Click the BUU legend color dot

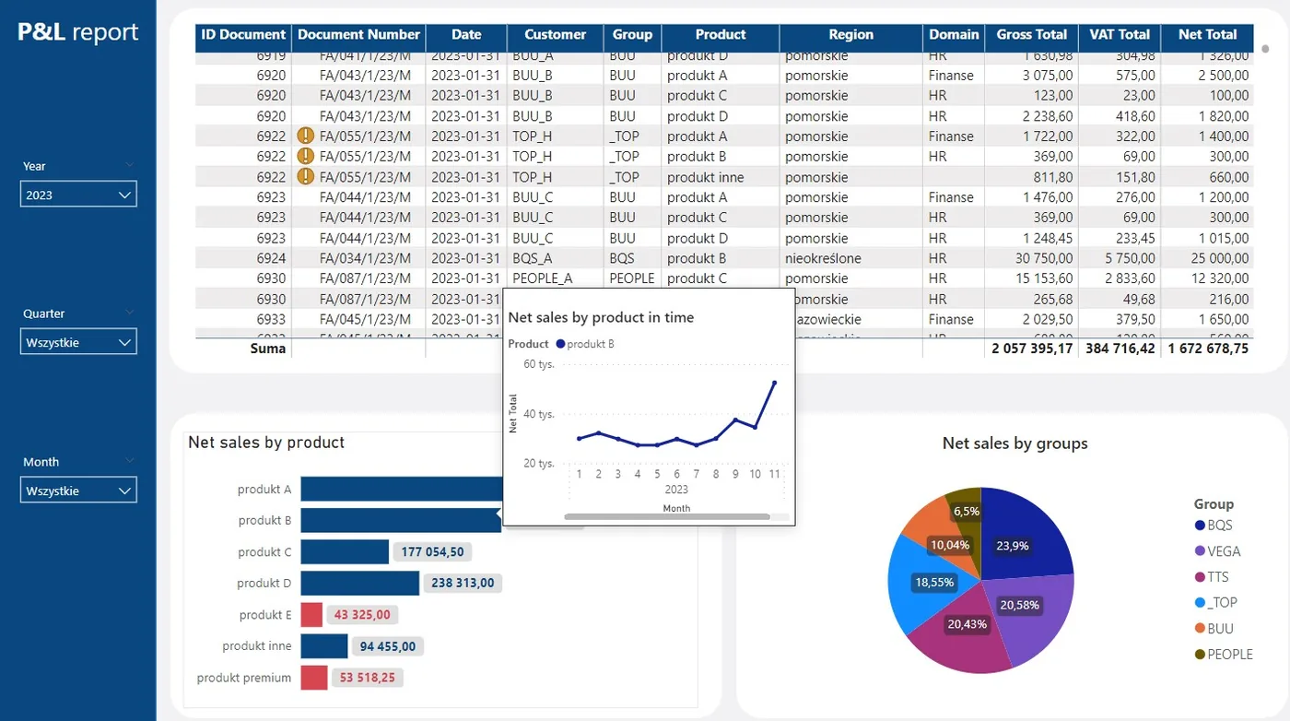[x=1200, y=629]
